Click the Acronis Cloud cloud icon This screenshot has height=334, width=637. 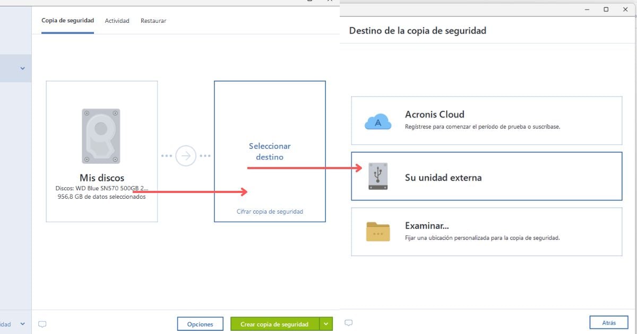378,121
